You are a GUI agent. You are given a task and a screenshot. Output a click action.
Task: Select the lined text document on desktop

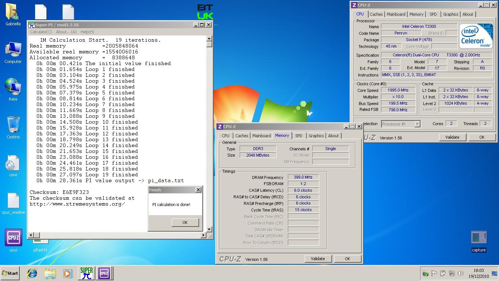68,12
